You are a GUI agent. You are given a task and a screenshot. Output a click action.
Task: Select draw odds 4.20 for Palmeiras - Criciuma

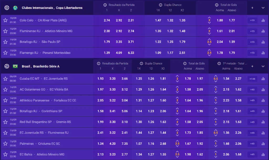pos(112,144)
